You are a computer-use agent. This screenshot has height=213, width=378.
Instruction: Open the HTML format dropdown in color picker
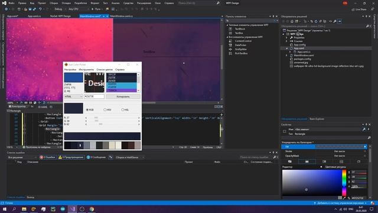[73, 96]
